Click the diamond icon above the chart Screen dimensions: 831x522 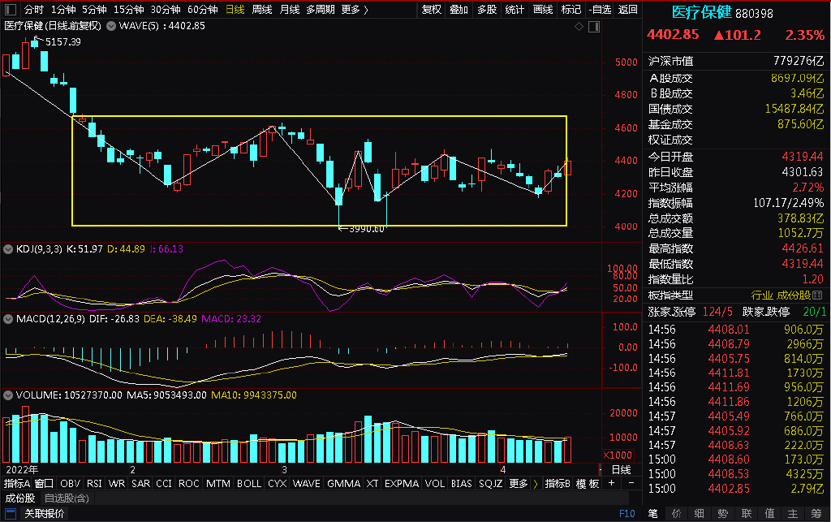point(579,27)
